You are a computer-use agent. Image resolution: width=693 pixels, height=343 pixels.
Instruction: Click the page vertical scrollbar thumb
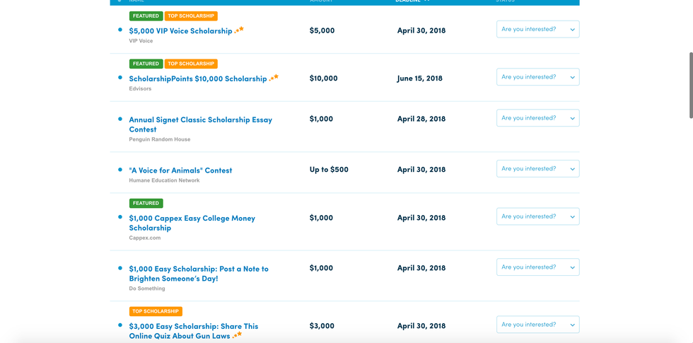[691, 85]
